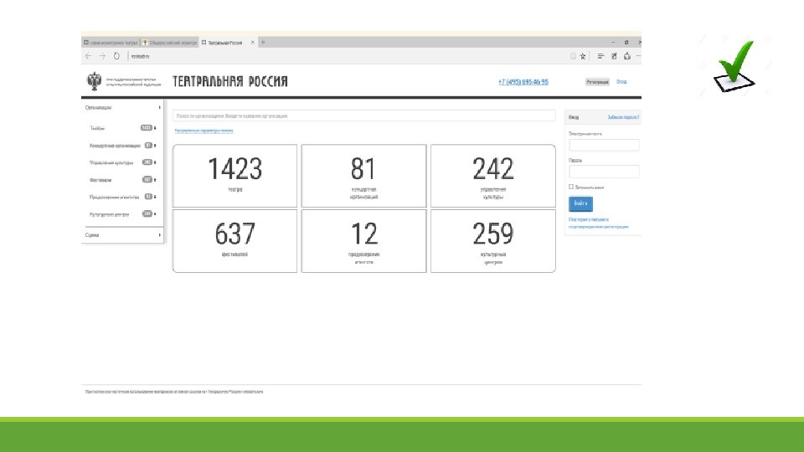Image resolution: width=804 pixels, height=452 pixels.
Task: Click the Регистрация button in header
Action: [597, 82]
